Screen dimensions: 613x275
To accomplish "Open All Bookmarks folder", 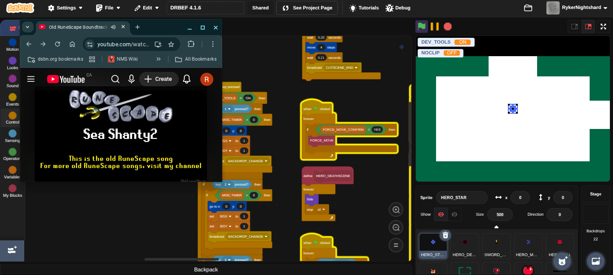I will (196, 59).
